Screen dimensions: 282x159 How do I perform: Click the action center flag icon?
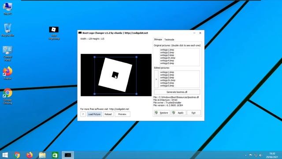point(251,155)
